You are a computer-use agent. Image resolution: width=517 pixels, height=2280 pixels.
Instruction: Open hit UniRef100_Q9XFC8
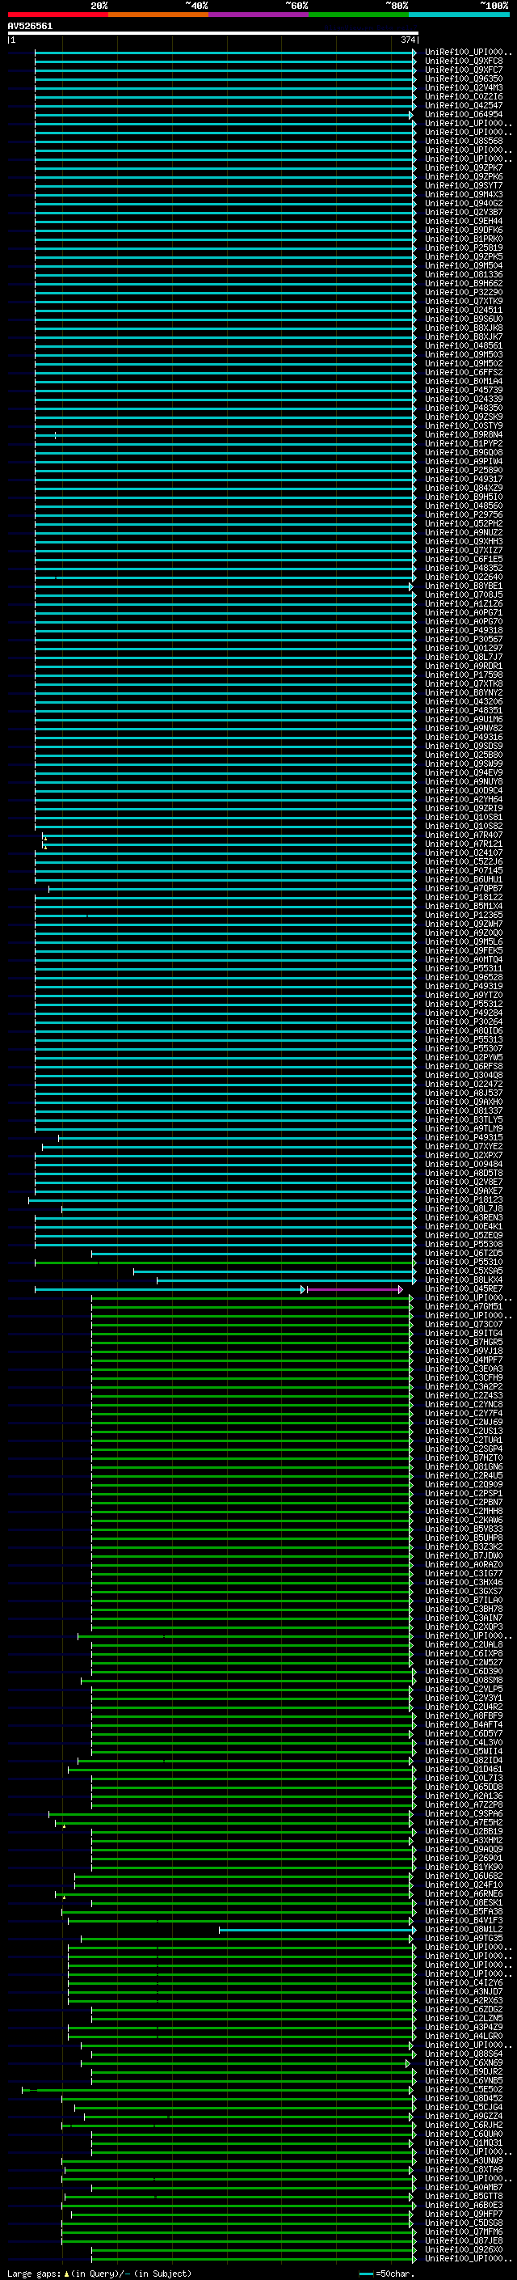(x=463, y=61)
